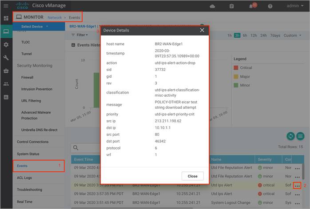Open the help question mark icon
The height and width of the screenshot is (209, 310).
(x=270, y=6)
